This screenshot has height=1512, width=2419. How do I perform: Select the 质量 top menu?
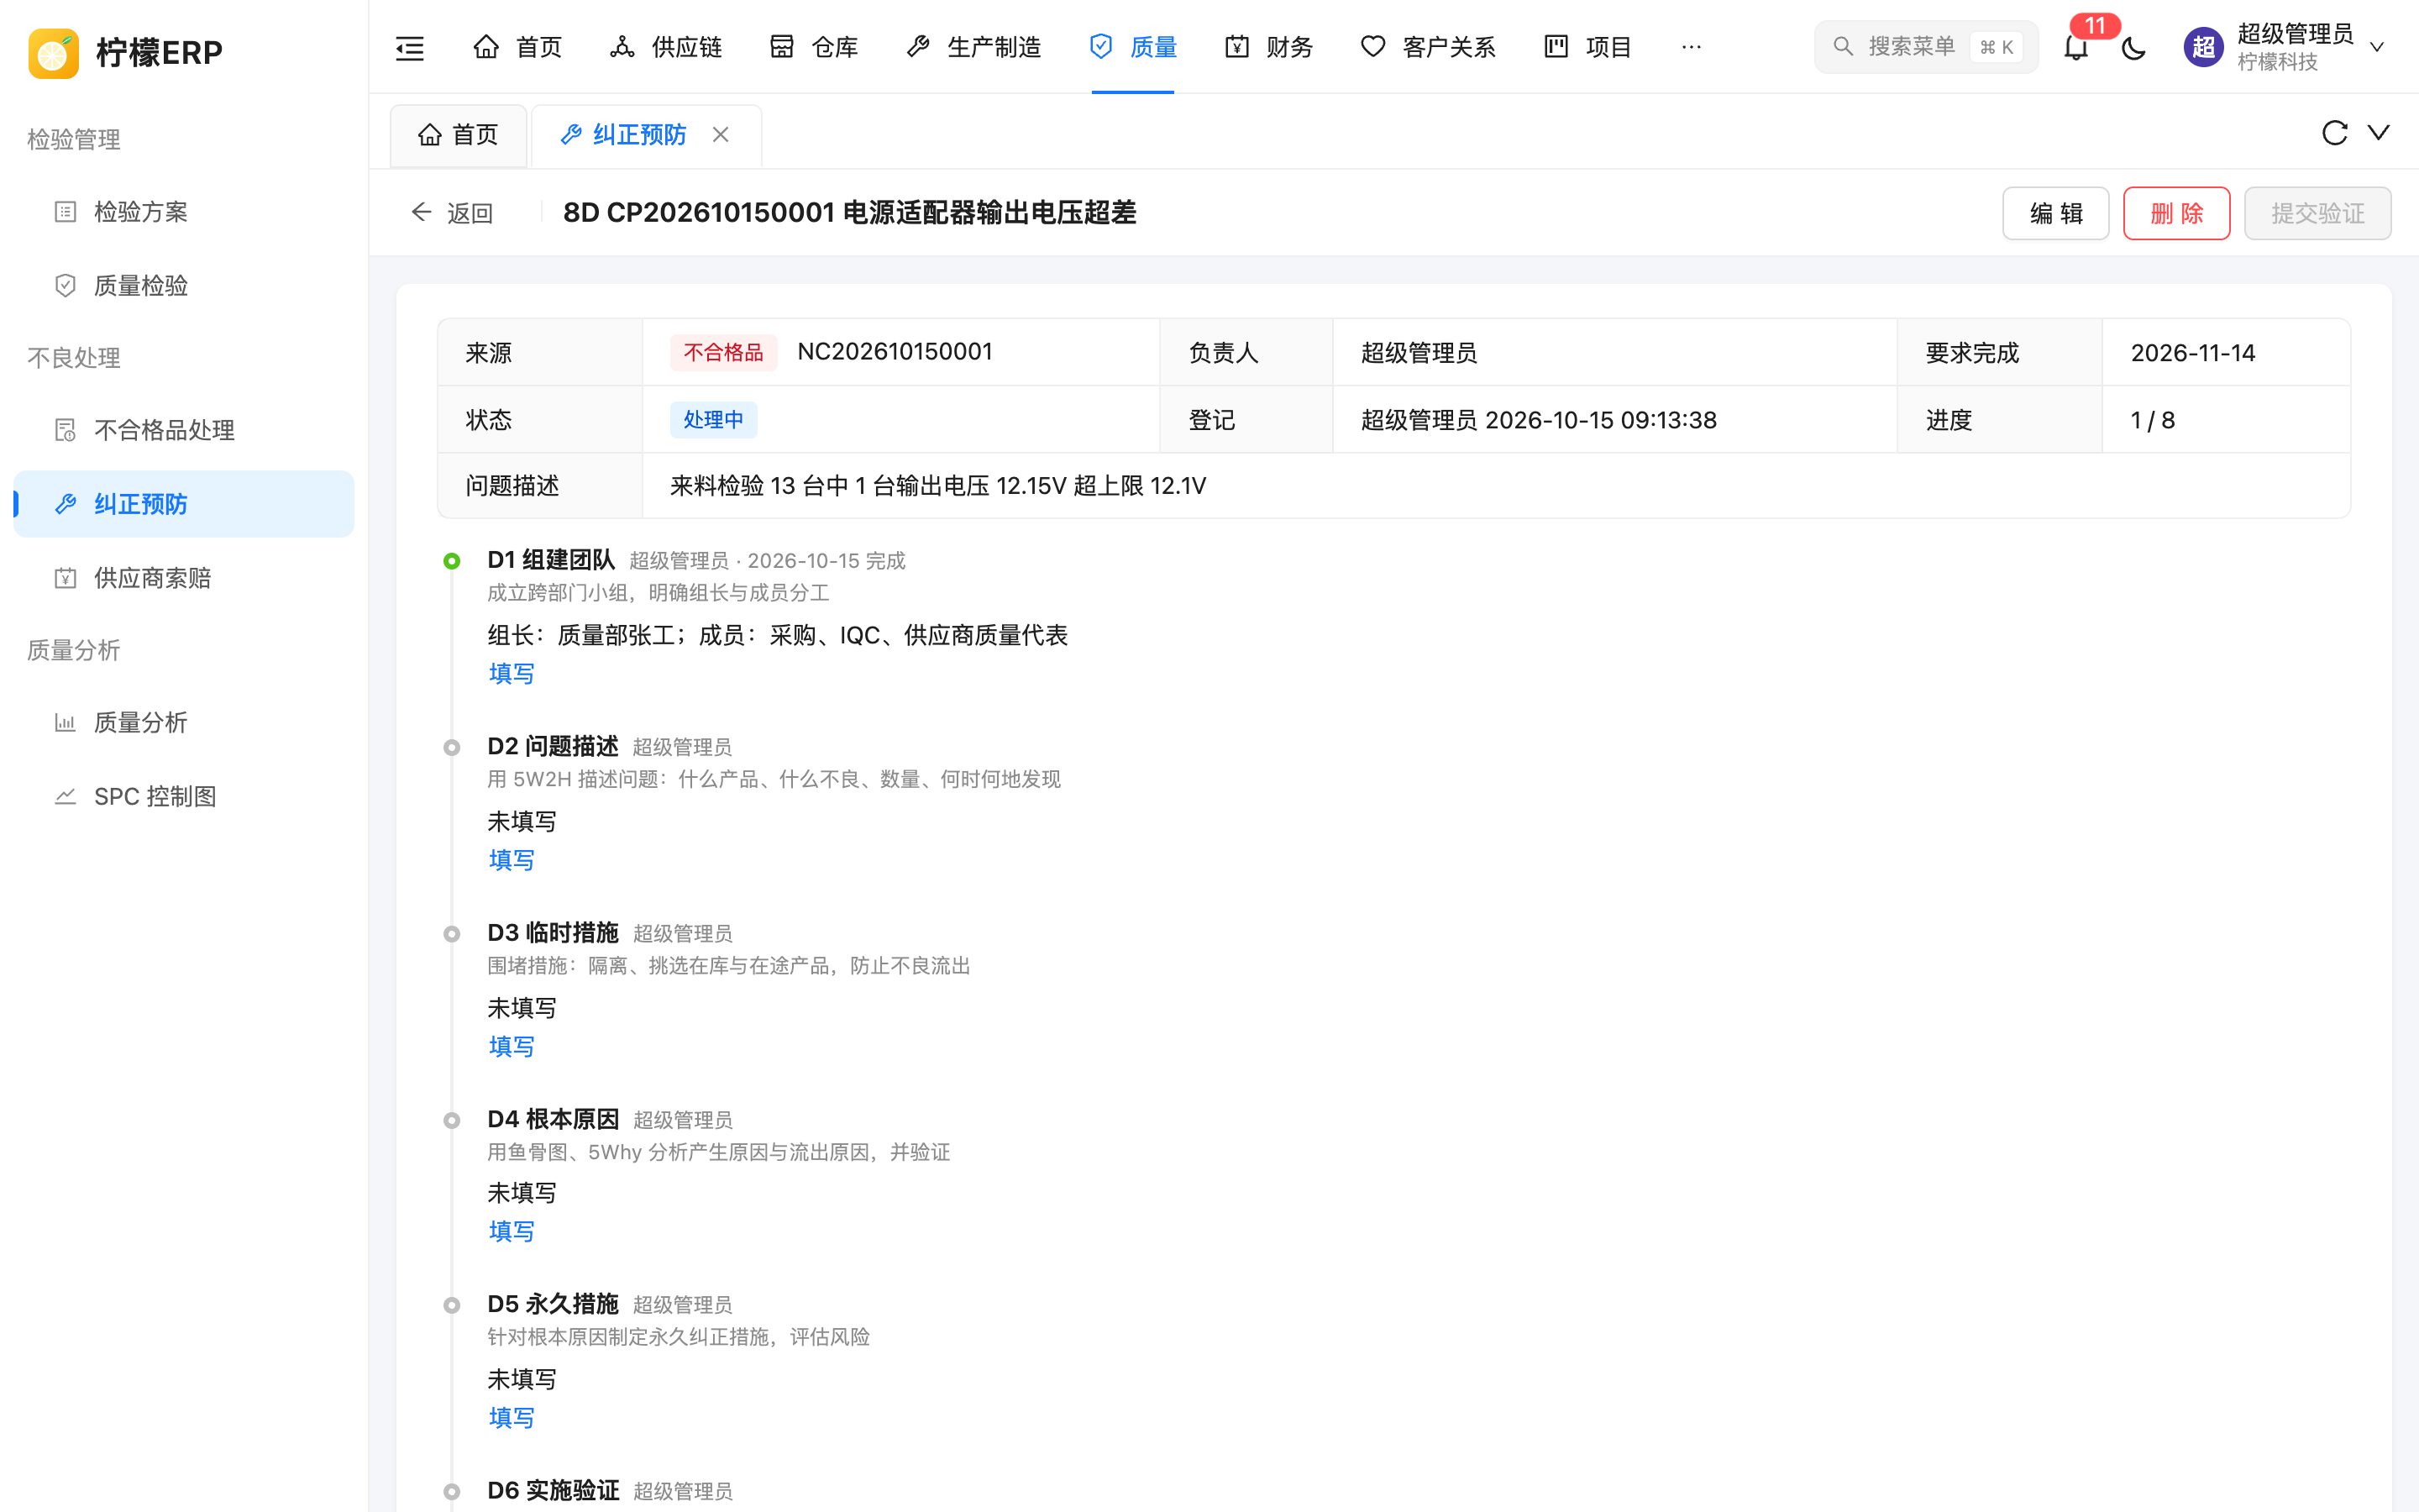(1132, 47)
